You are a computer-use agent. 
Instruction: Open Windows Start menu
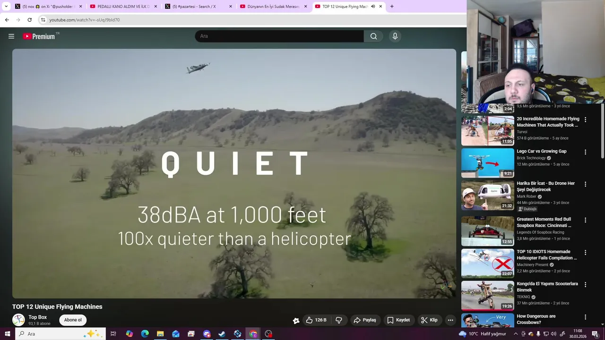(x=7, y=334)
